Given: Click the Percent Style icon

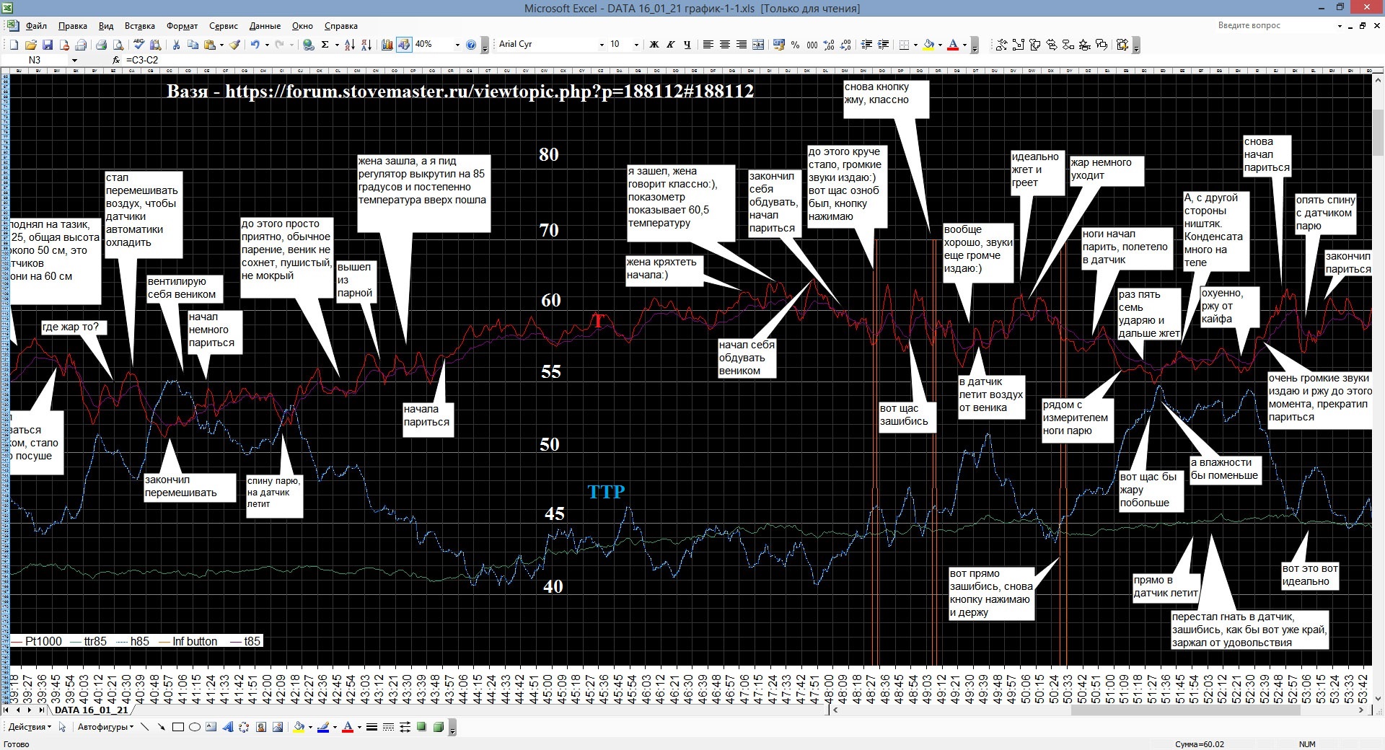Looking at the screenshot, I should (x=795, y=45).
